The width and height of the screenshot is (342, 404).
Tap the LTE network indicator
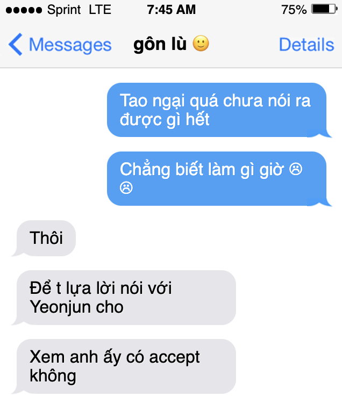pos(100,10)
